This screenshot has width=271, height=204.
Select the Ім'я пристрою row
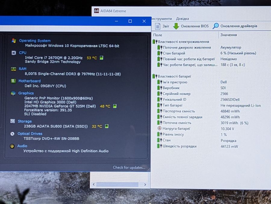tap(212, 82)
